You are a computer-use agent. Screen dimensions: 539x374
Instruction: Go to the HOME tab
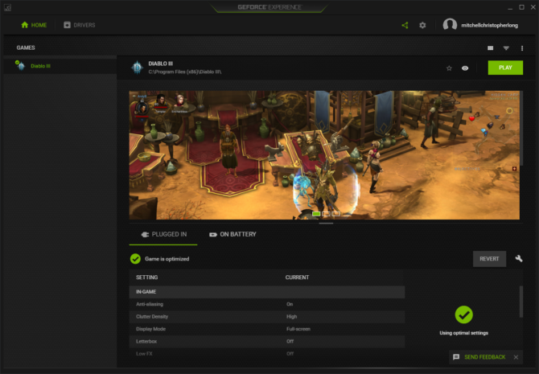(x=34, y=25)
